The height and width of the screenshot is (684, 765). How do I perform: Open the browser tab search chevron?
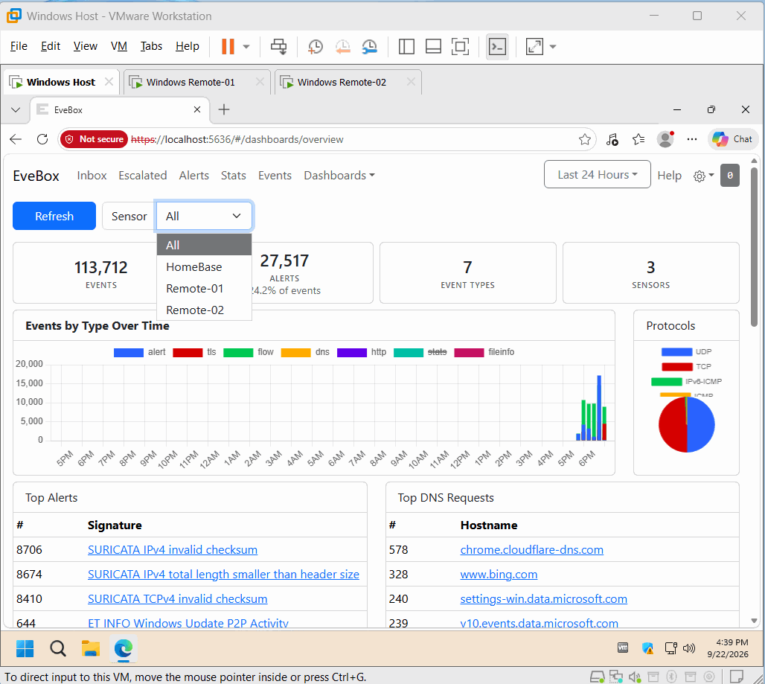[x=16, y=109]
